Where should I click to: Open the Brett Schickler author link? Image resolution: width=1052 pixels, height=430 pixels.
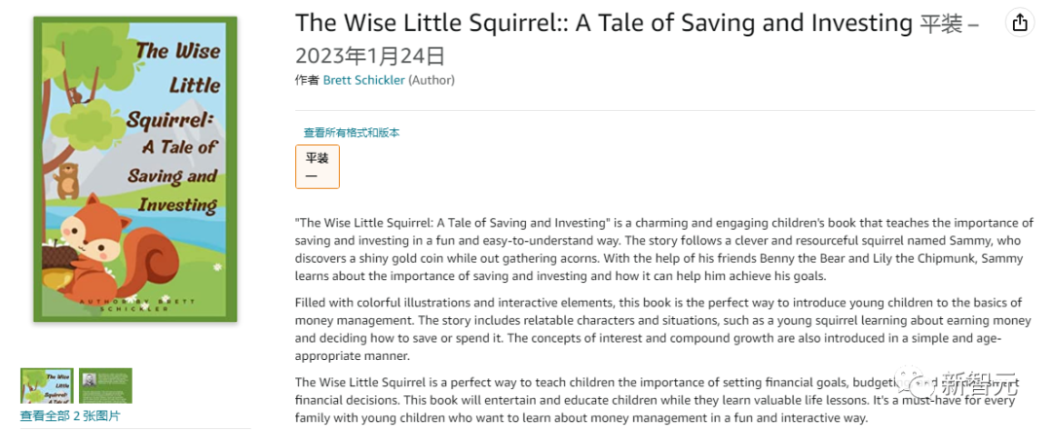point(364,80)
